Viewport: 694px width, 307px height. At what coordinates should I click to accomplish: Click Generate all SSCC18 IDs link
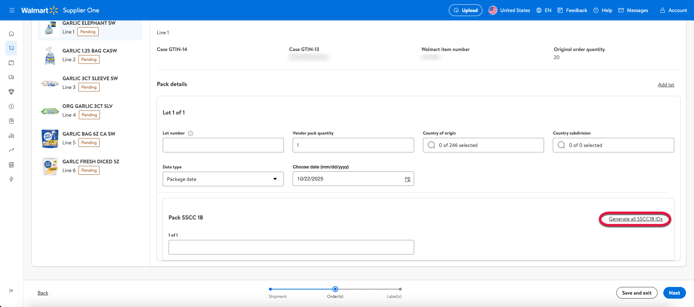(x=635, y=219)
